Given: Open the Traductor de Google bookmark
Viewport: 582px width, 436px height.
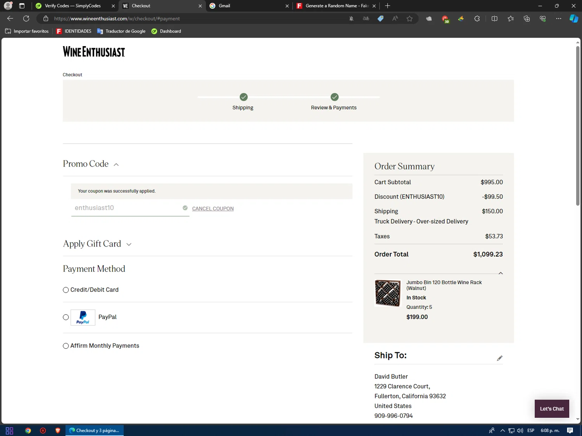Looking at the screenshot, I should tap(121, 31).
